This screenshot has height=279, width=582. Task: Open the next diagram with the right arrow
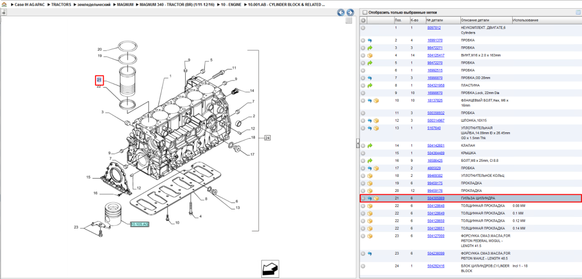coord(350,12)
